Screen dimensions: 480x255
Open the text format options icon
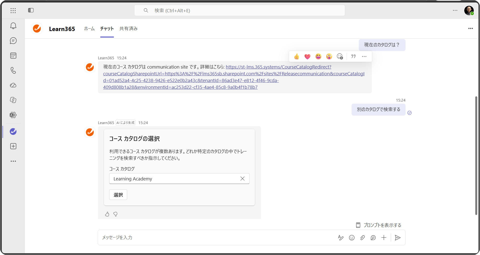341,238
